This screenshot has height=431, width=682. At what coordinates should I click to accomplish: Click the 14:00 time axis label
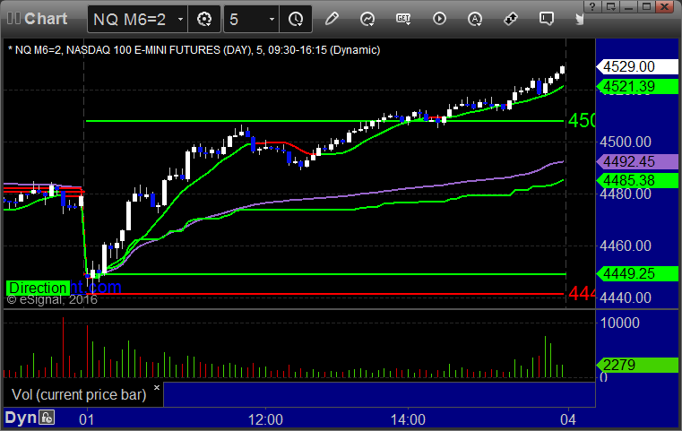click(x=408, y=419)
